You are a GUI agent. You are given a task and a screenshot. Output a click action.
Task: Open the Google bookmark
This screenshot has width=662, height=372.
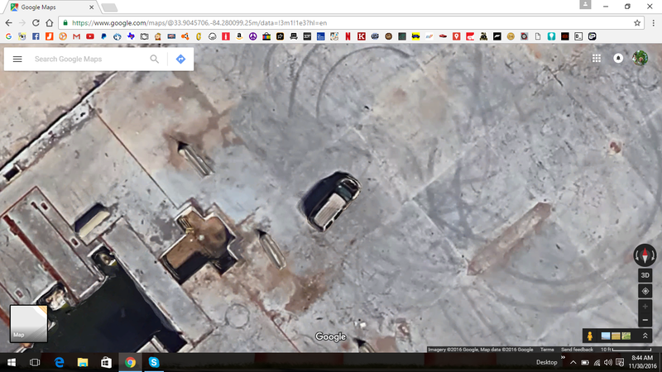click(8, 36)
